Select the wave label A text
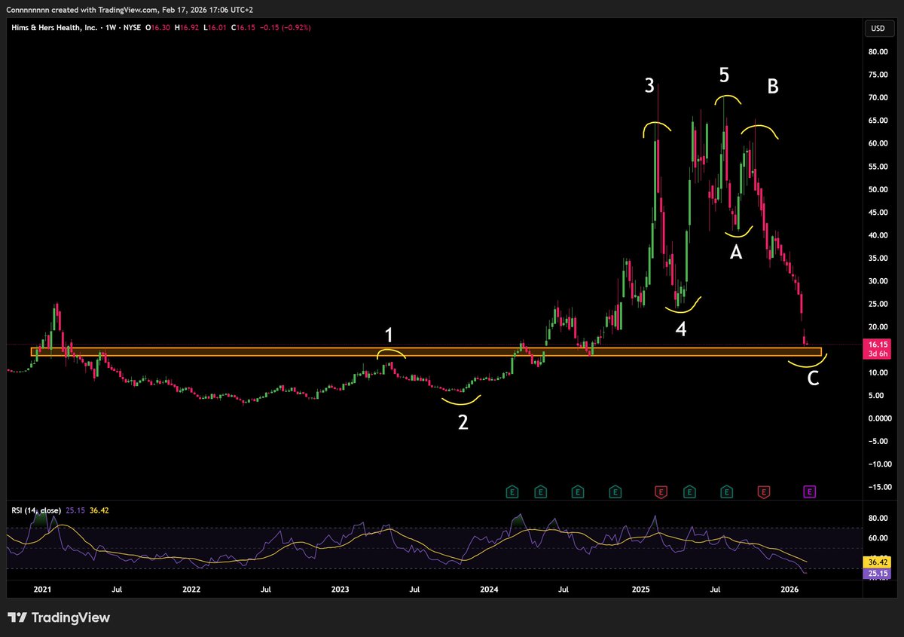904x637 pixels. 736,253
